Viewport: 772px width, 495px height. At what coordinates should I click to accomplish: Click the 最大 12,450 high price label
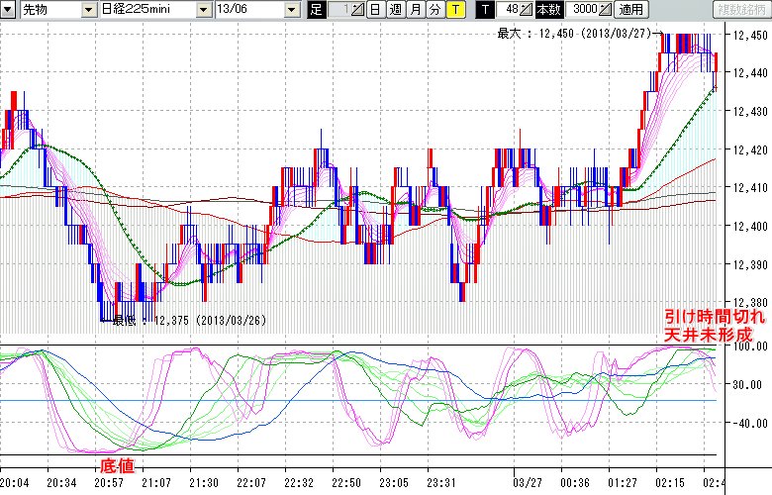(573, 33)
